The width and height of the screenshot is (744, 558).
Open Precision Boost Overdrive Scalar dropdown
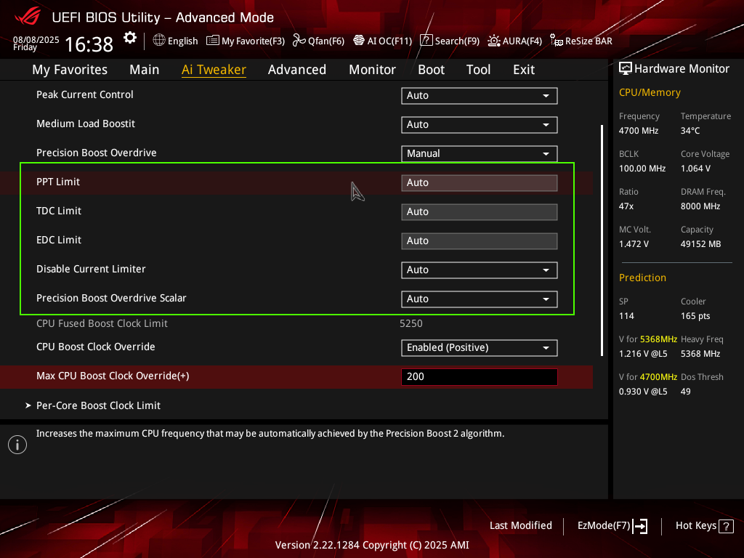(480, 299)
